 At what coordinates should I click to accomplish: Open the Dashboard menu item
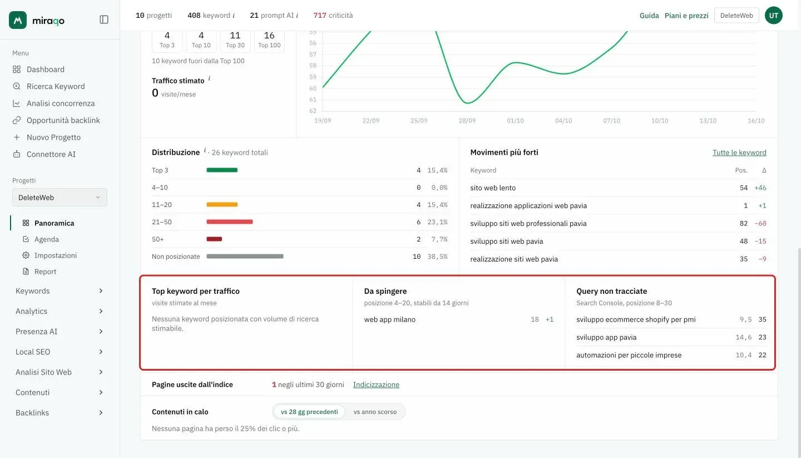46,70
